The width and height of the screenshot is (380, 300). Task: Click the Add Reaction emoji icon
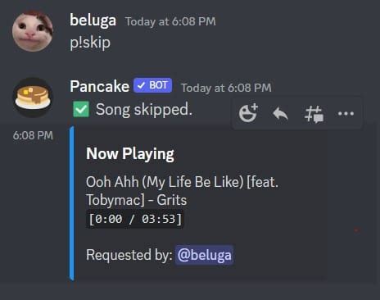(248, 112)
